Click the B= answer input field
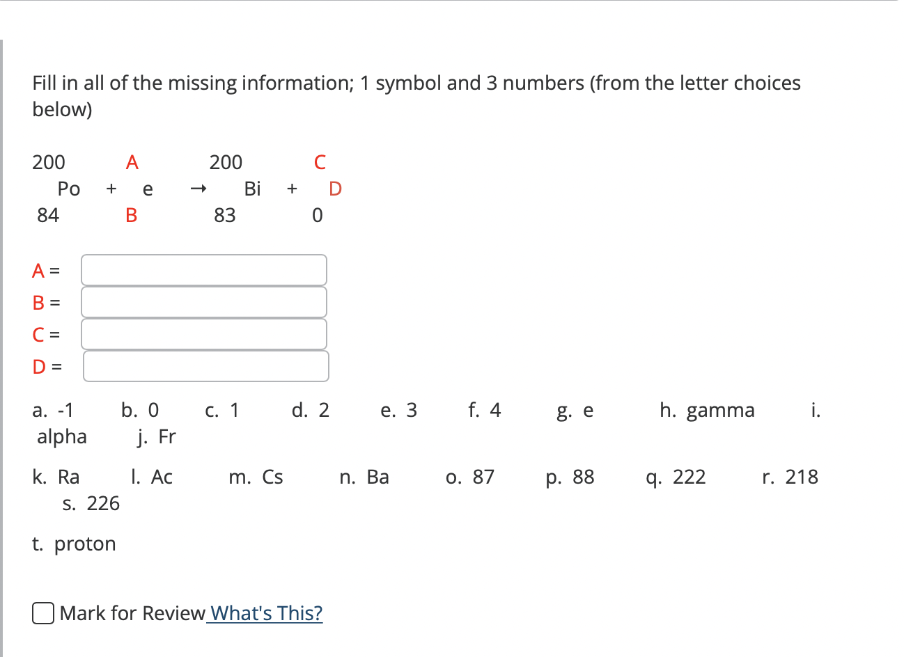904x657 pixels. pyautogui.click(x=203, y=302)
